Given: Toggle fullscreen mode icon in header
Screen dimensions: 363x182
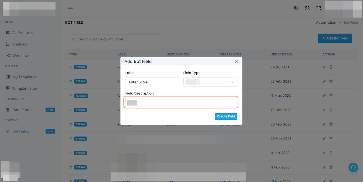Looking at the screenshot, I should coord(319,8).
